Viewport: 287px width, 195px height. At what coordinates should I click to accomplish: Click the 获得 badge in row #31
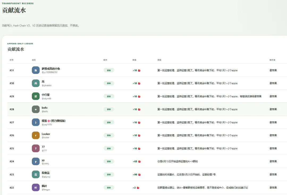[109, 70]
